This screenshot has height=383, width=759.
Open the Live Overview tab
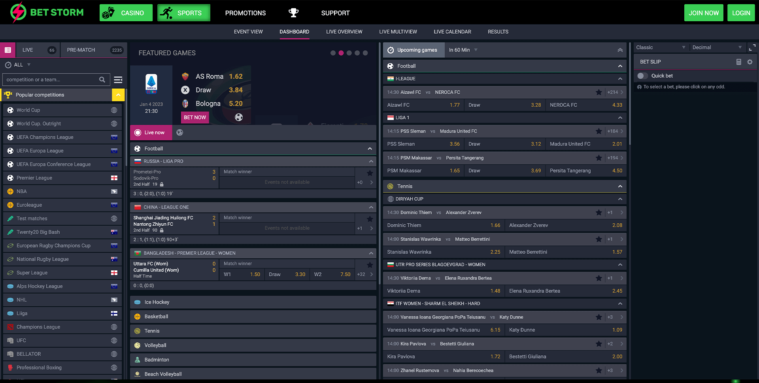pos(344,32)
